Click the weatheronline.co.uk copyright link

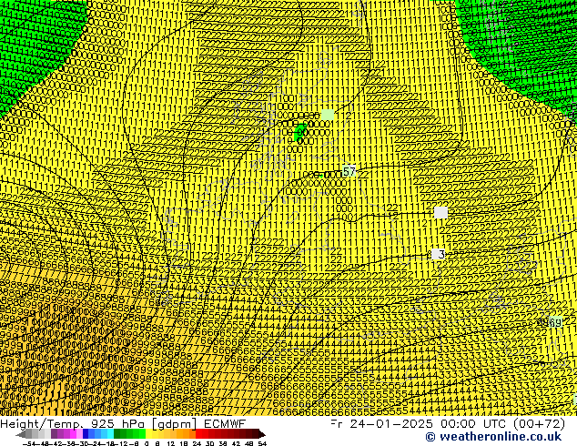pos(493,437)
